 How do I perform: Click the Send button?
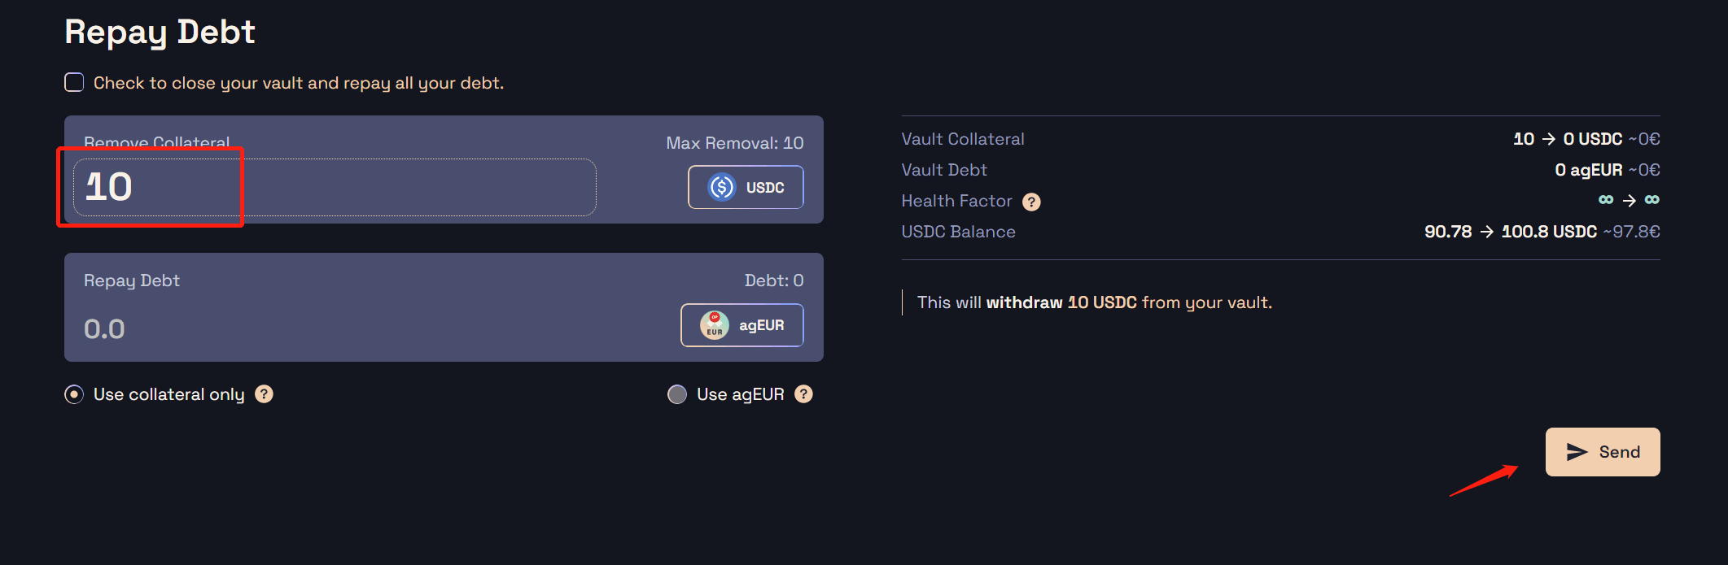click(1603, 452)
